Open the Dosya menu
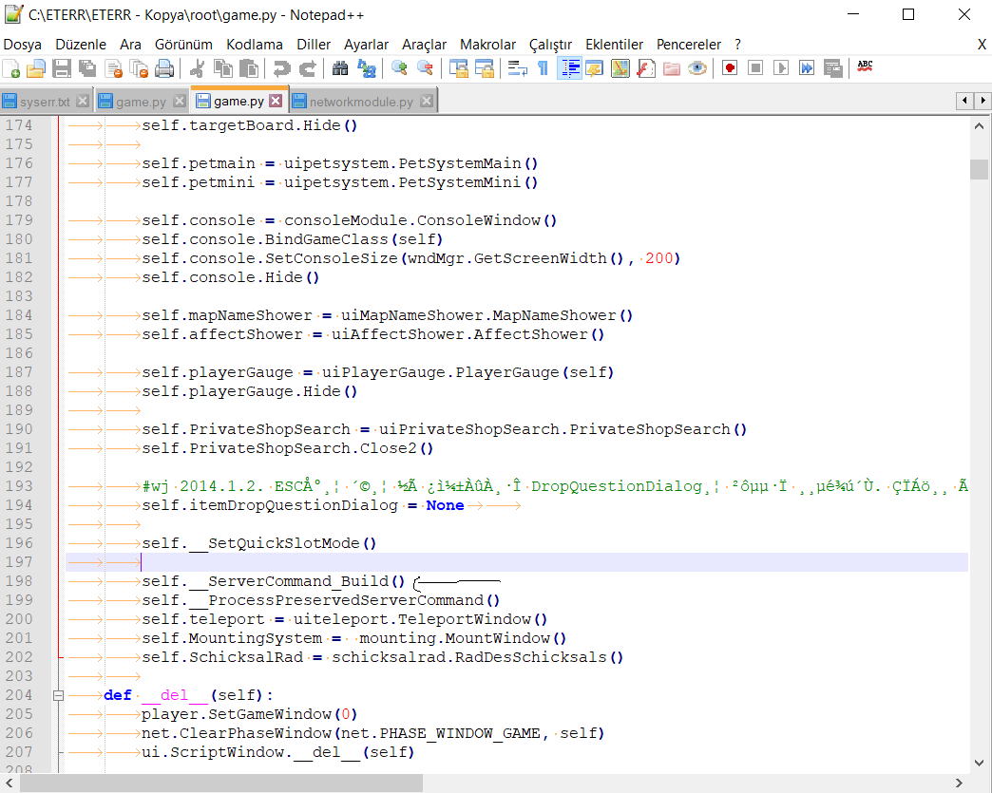 tap(22, 45)
